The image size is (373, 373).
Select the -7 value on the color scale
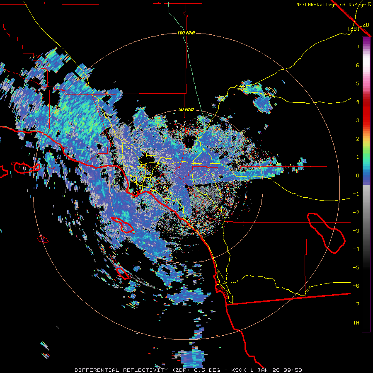click(x=356, y=304)
